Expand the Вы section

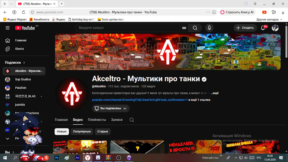pyautogui.click(x=10, y=152)
